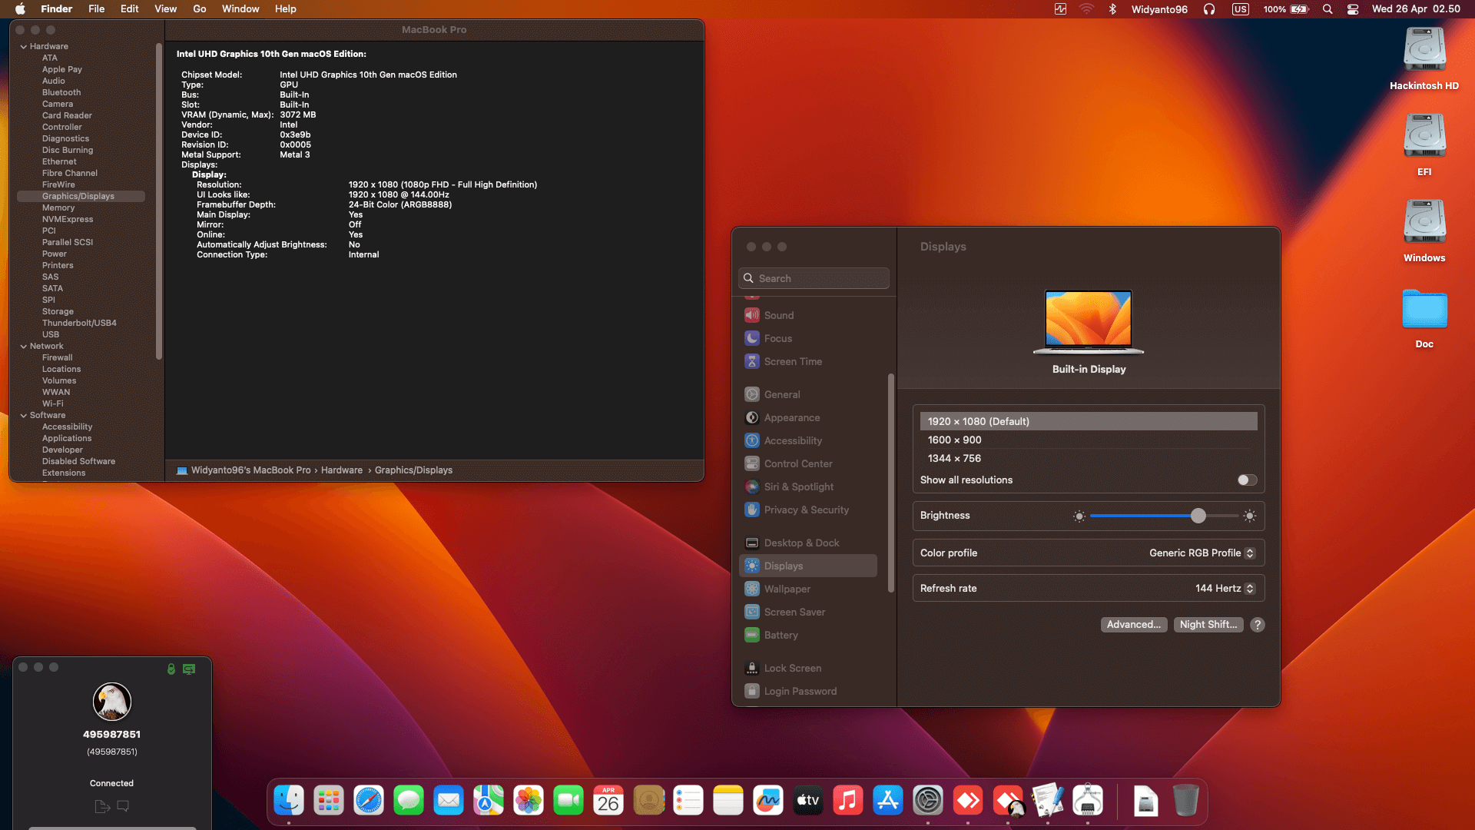Open Windows drive icon on desktop

[1424, 223]
